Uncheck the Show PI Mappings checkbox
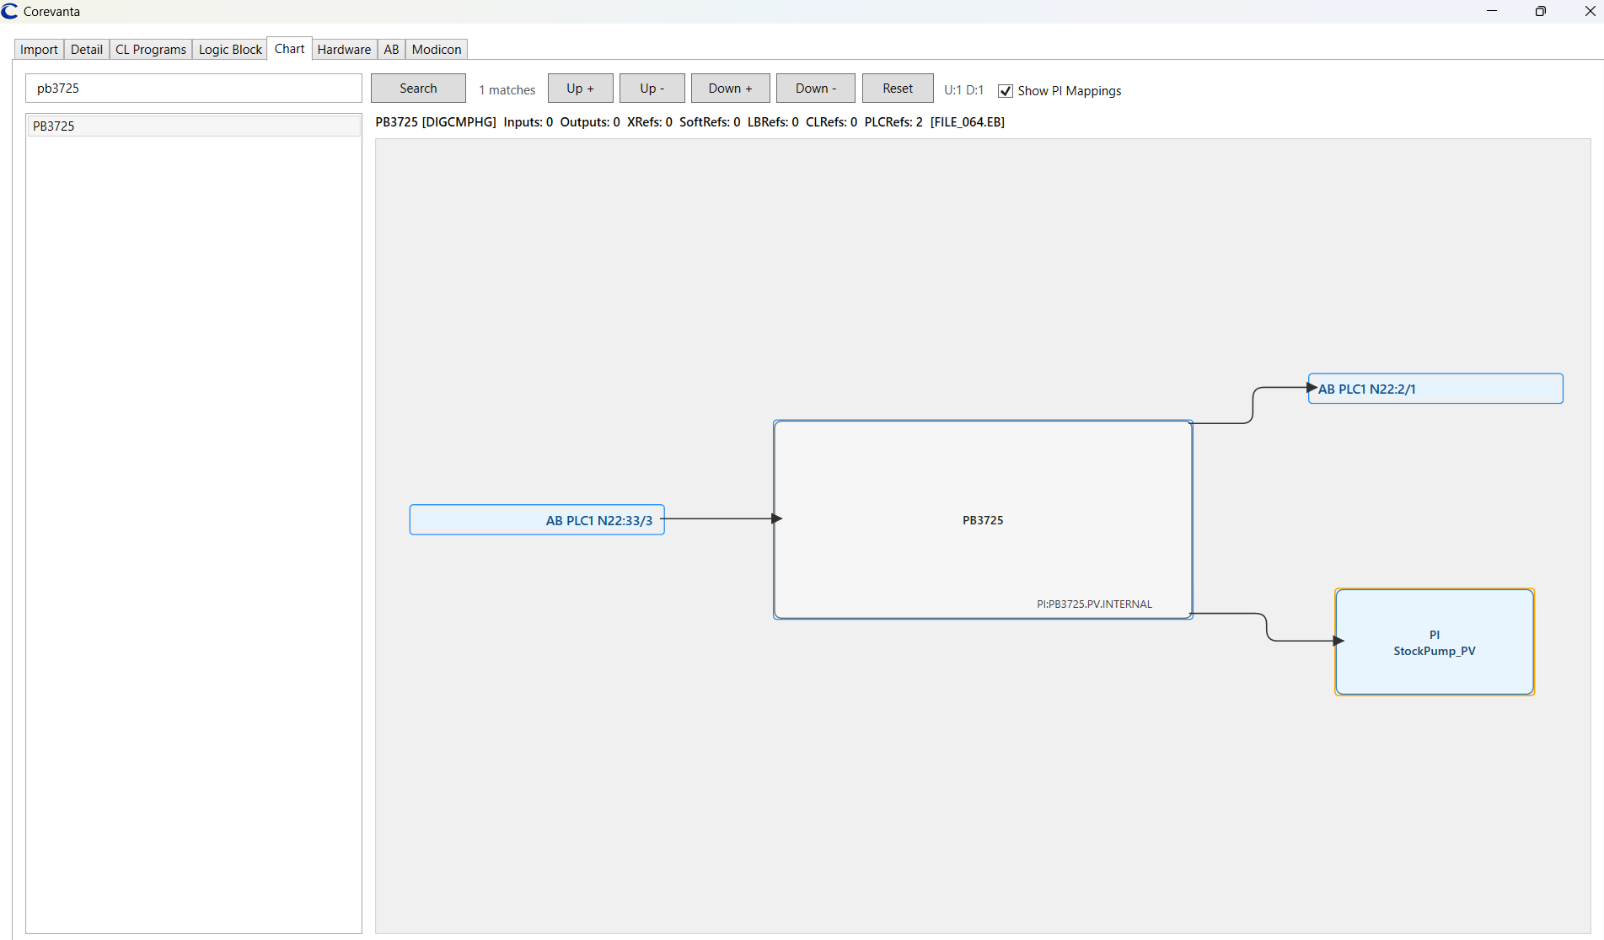 1005,90
